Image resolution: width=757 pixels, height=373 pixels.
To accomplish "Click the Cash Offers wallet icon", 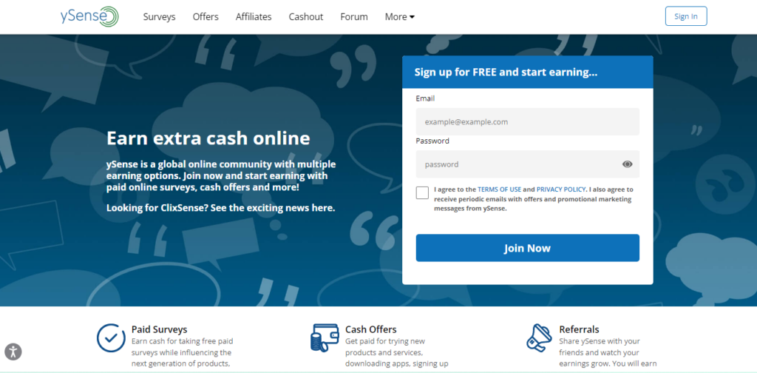I will [322, 337].
